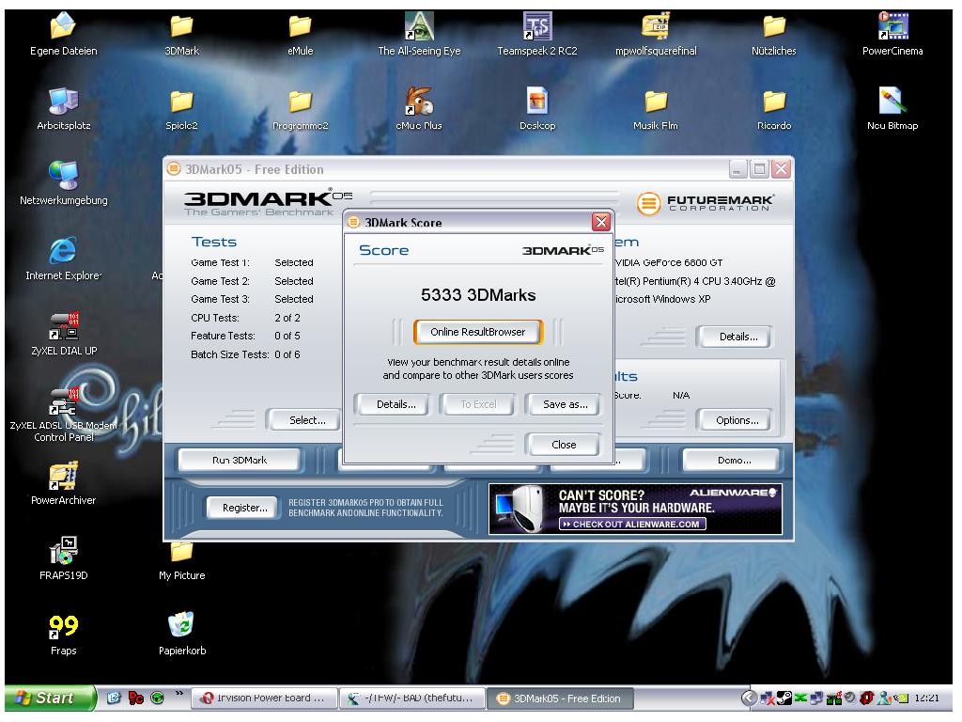Expand hidden system tray icons arrow
The width and height of the screenshot is (962, 722).
point(747,698)
